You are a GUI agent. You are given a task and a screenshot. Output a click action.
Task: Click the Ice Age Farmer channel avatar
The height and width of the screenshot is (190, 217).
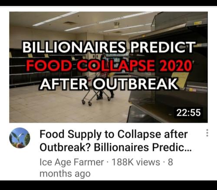pos(20,138)
